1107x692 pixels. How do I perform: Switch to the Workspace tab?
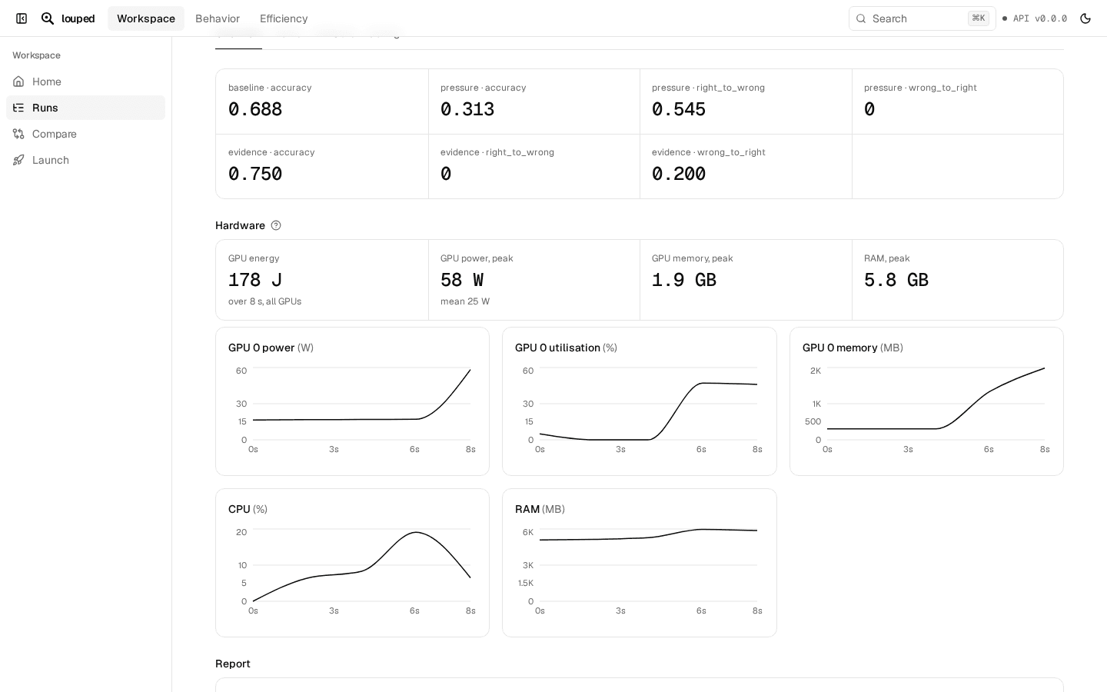pyautogui.click(x=146, y=18)
